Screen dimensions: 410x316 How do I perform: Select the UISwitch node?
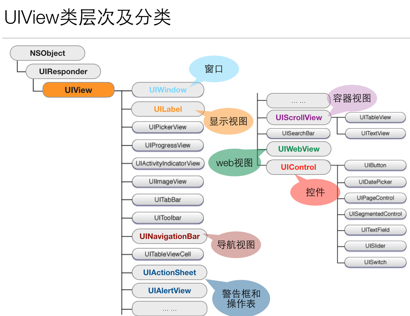375,262
